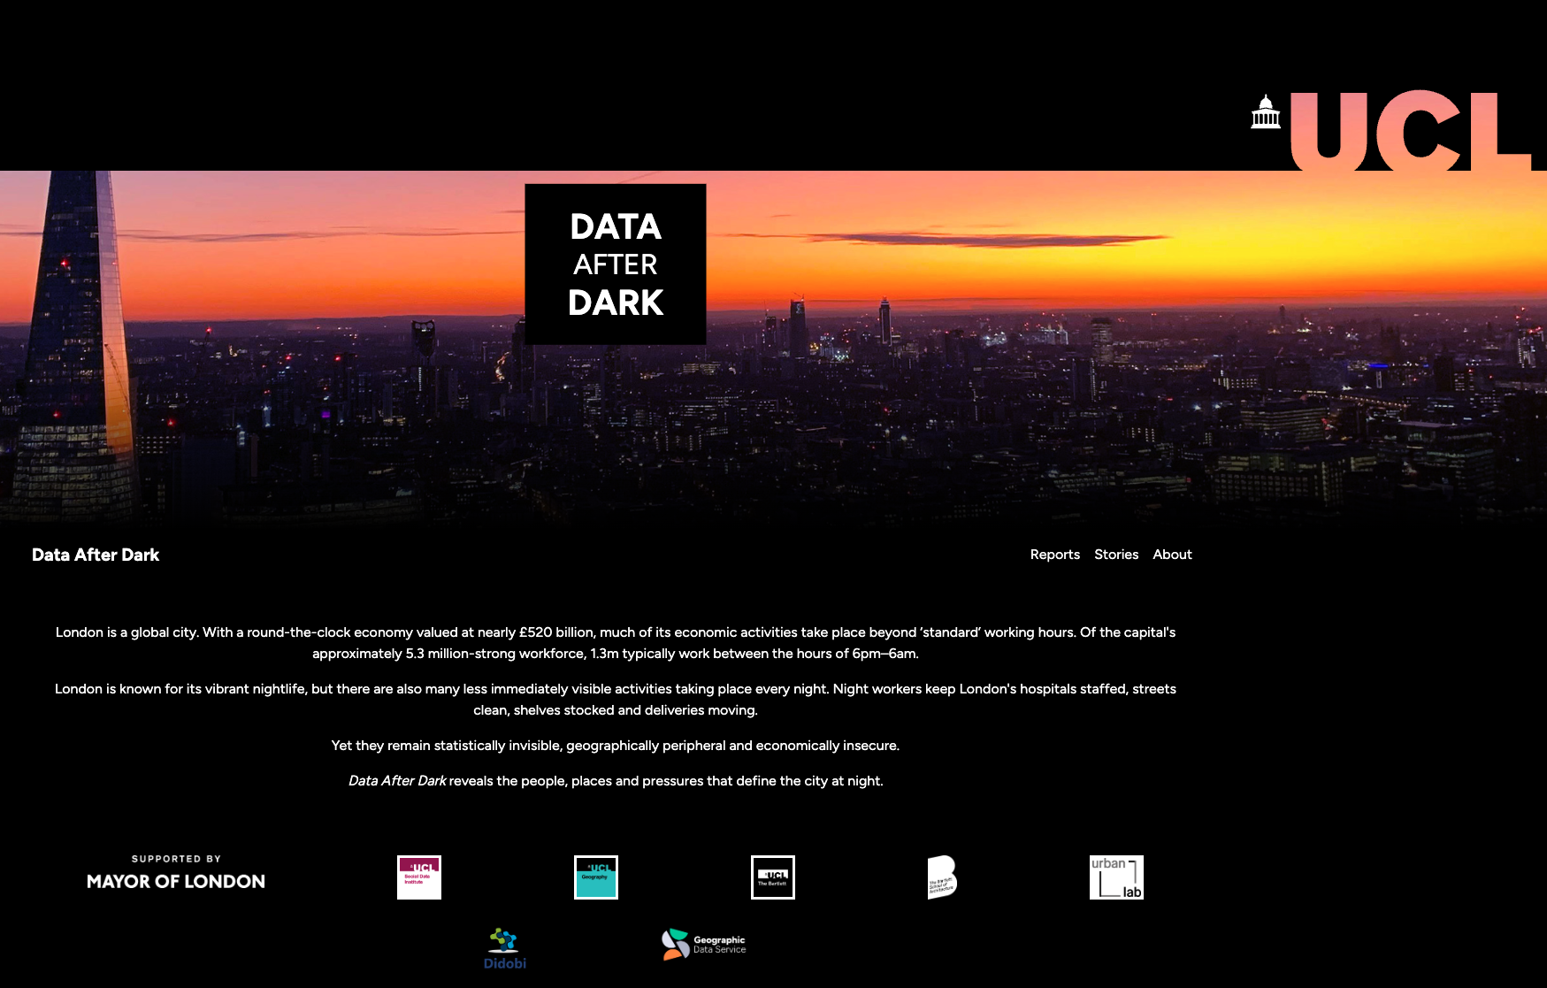Image resolution: width=1547 pixels, height=988 pixels.
Task: Click the Mayor of London supporter logo
Action: tap(176, 873)
